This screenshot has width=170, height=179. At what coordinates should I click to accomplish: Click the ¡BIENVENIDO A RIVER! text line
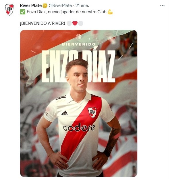pos(42,23)
